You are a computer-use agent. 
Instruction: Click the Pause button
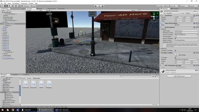point(99,6)
